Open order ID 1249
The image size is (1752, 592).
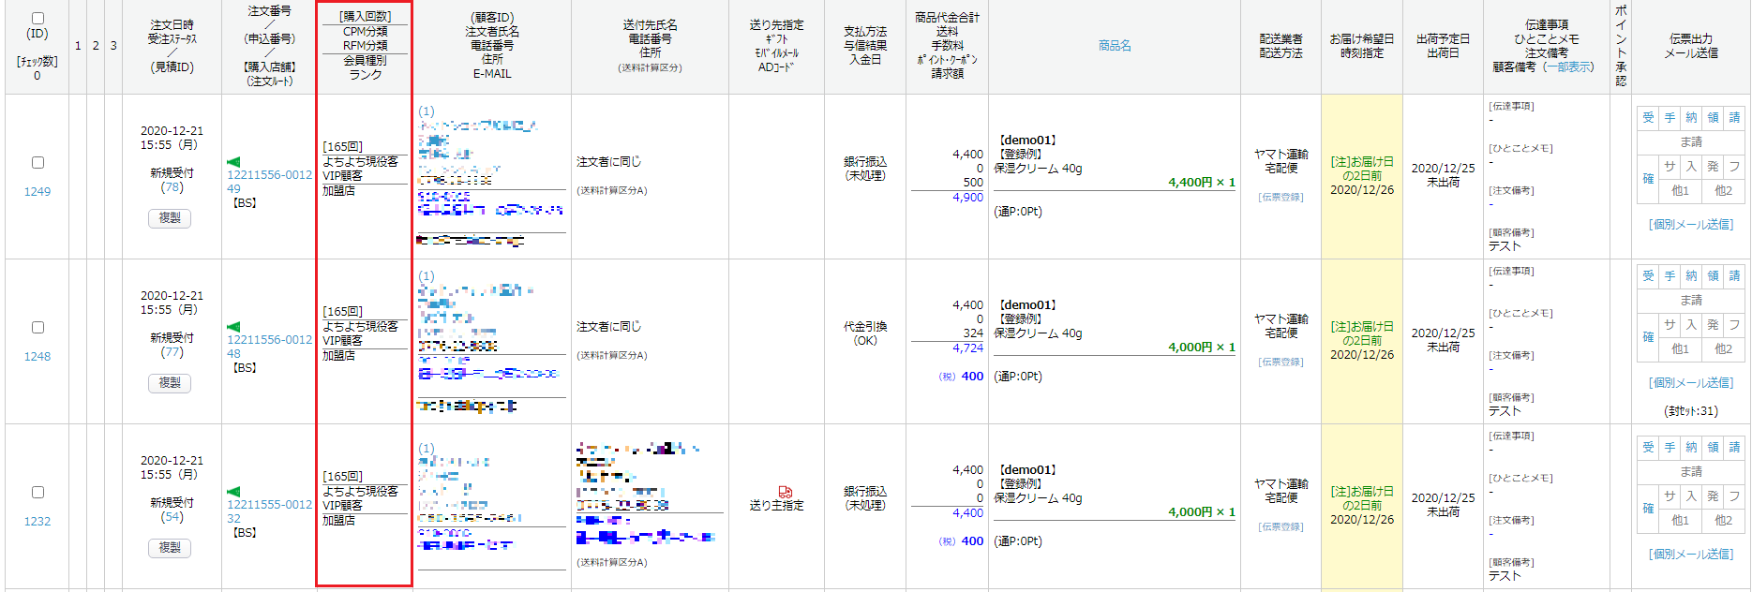click(x=37, y=191)
